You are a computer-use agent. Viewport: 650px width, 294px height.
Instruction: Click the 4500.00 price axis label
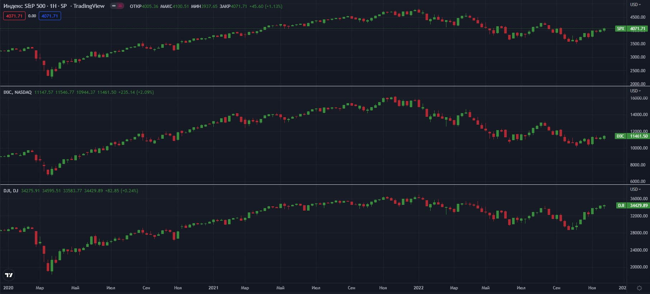pyautogui.click(x=638, y=17)
